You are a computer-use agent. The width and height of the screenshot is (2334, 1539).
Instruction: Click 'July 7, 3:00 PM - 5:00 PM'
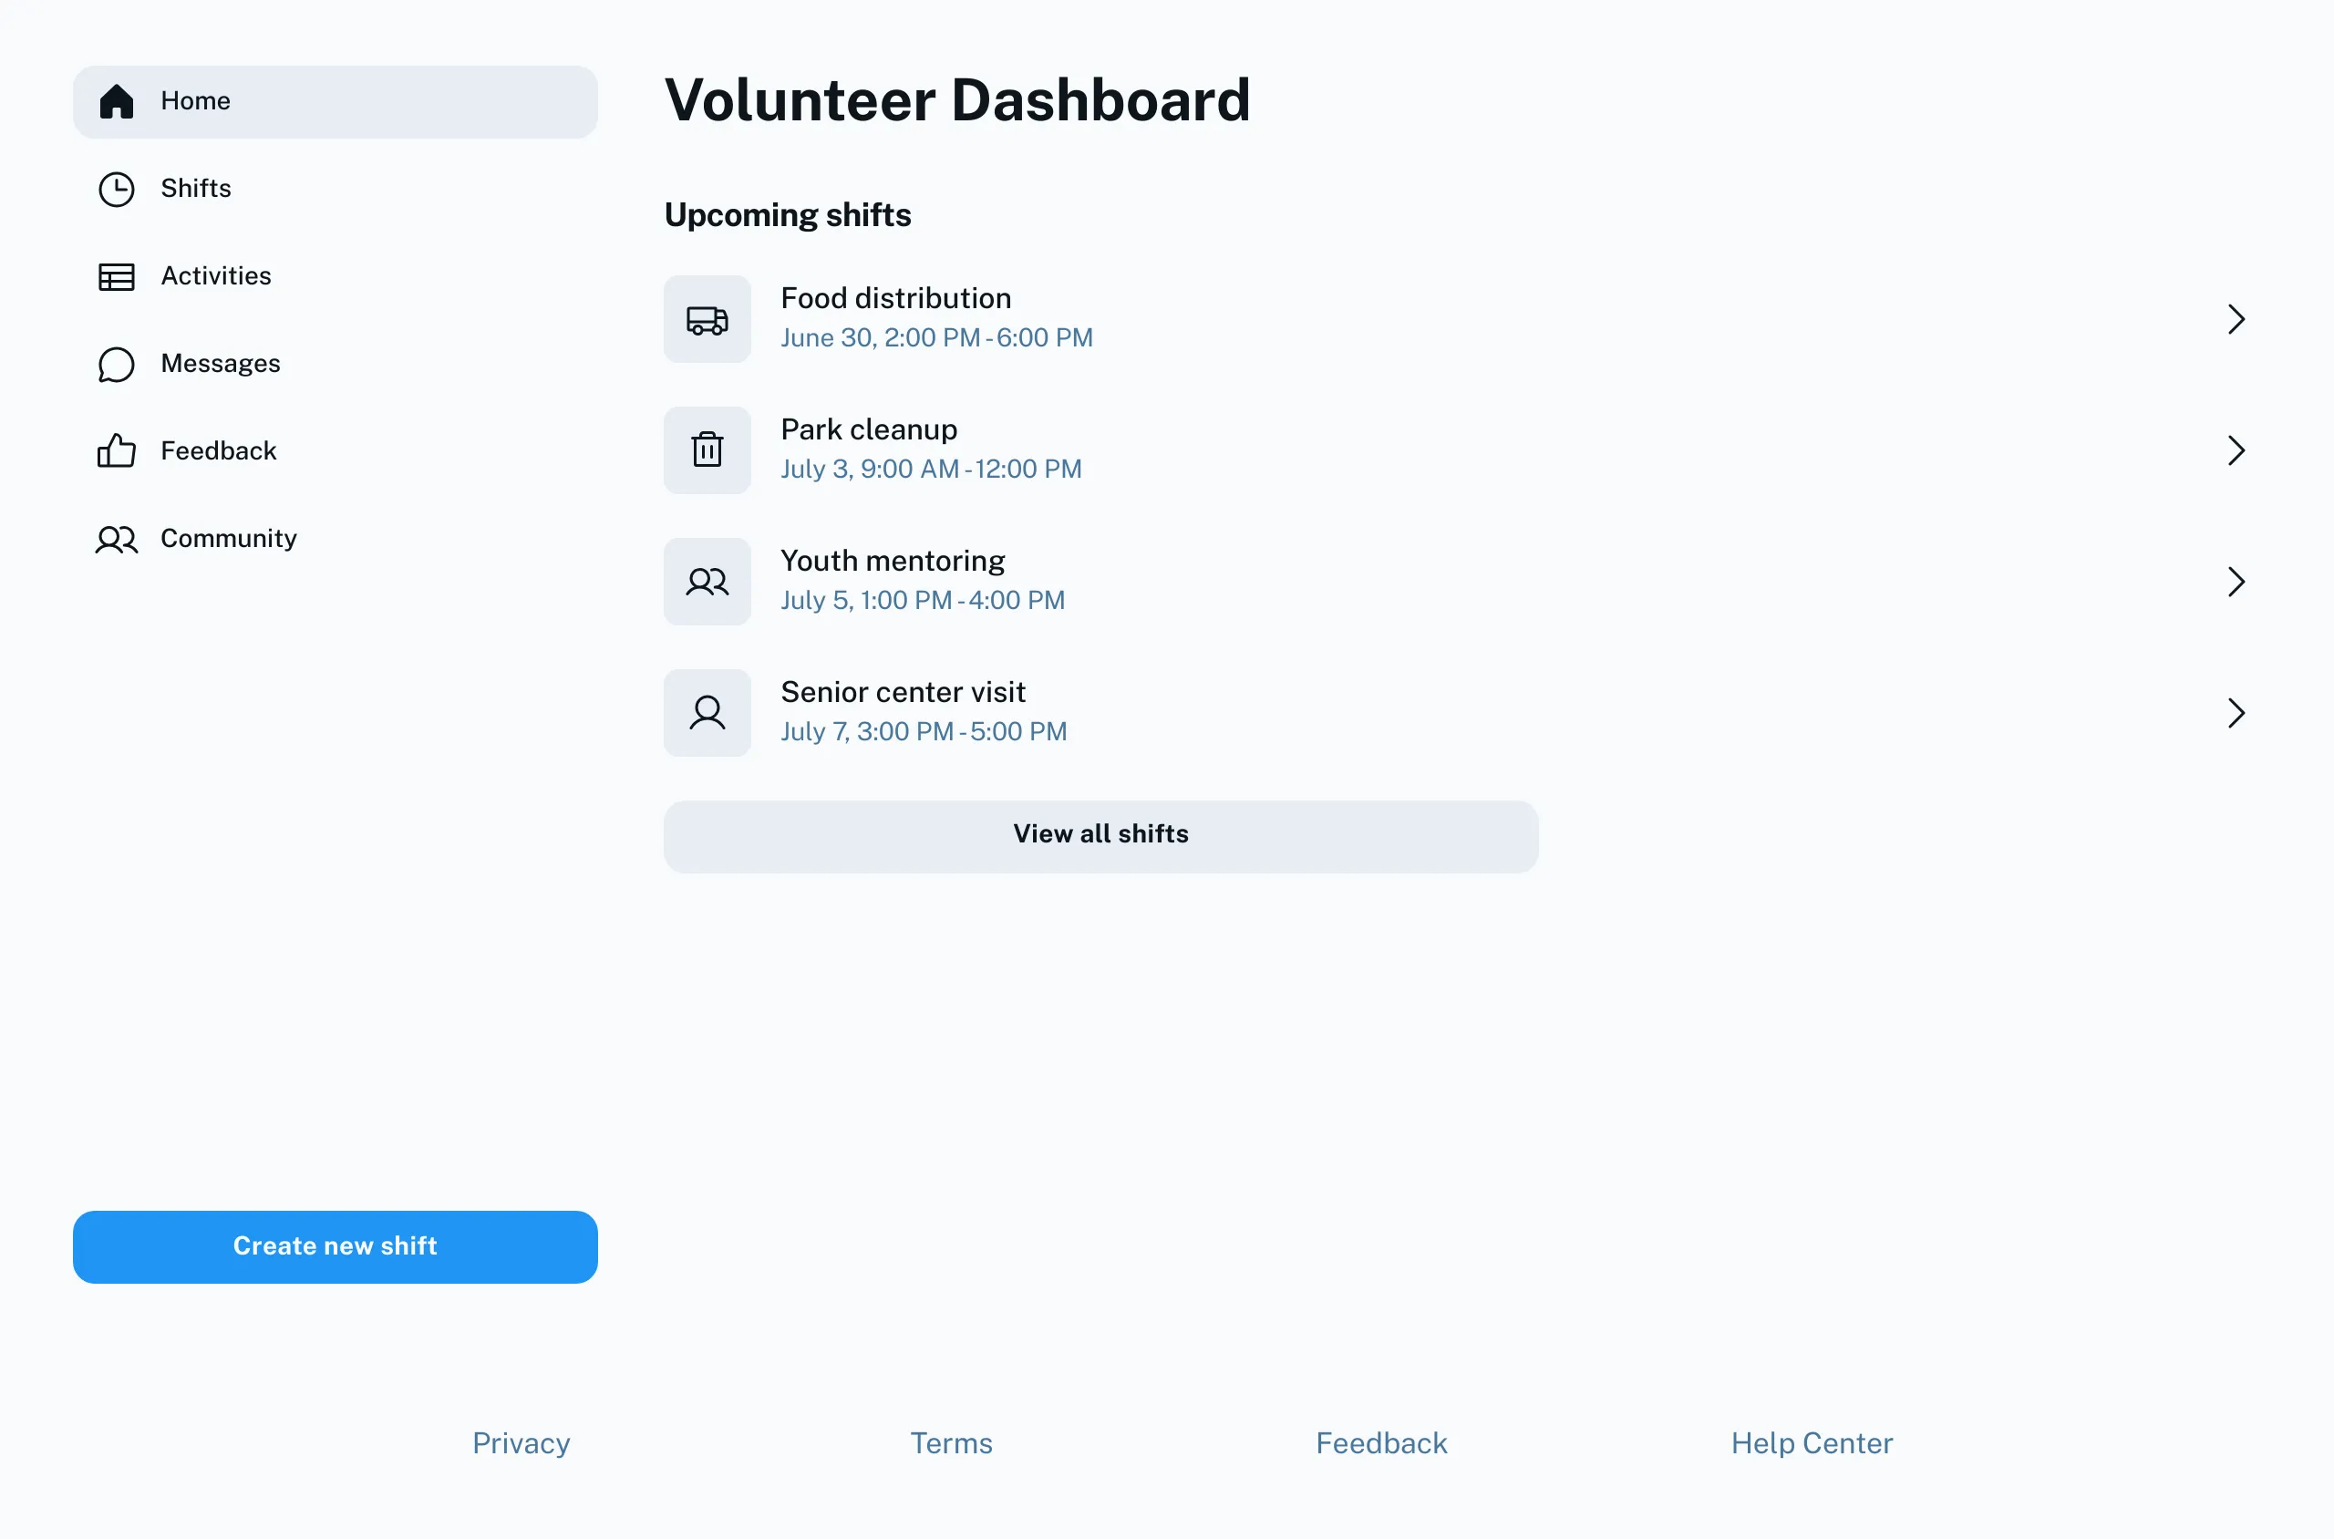tap(924, 731)
